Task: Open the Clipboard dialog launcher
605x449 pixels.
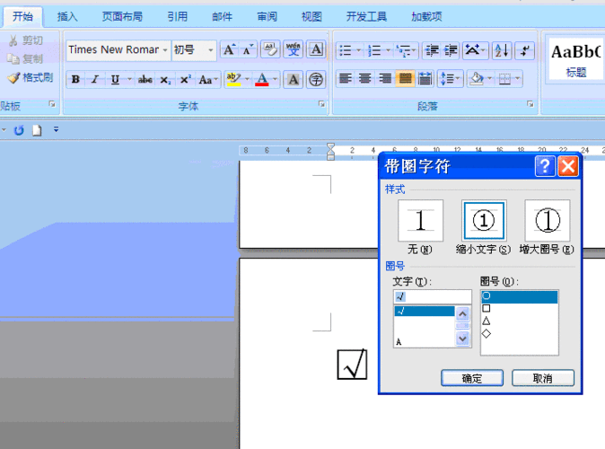Action: [x=52, y=104]
